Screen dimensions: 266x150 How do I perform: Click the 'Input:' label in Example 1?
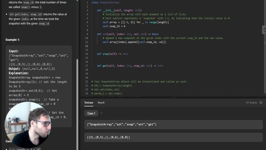(14, 51)
